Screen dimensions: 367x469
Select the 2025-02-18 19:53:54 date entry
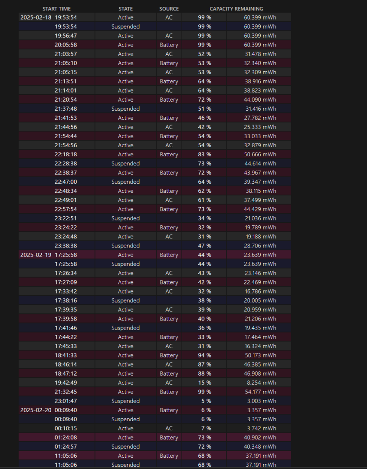(49, 17)
